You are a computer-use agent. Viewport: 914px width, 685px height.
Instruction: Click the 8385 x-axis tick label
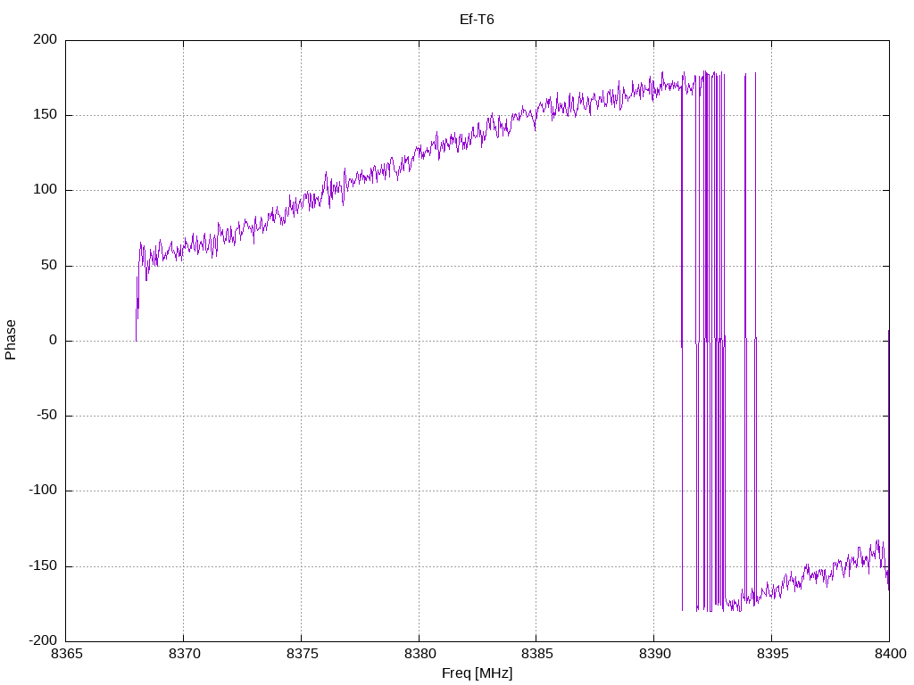(536, 654)
